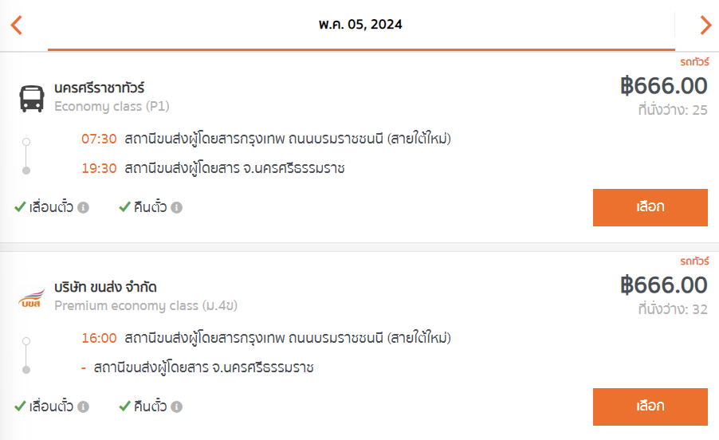
Task: Go to previous date with left arrow
Action: 17,25
